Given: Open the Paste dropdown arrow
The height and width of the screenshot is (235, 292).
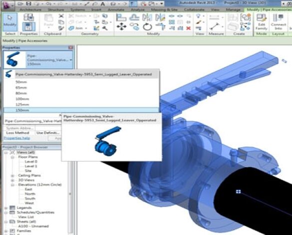Looking at the screenshot, I should [x=48, y=28].
